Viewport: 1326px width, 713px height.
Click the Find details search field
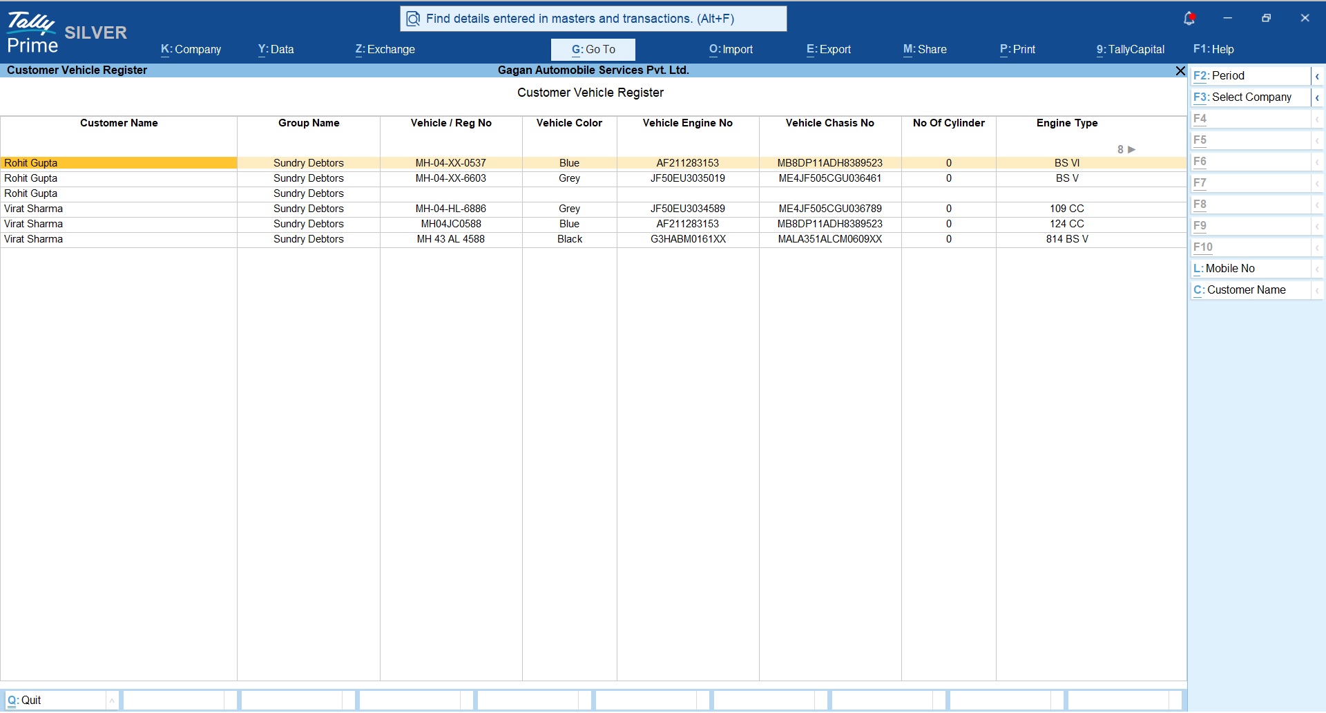593,19
